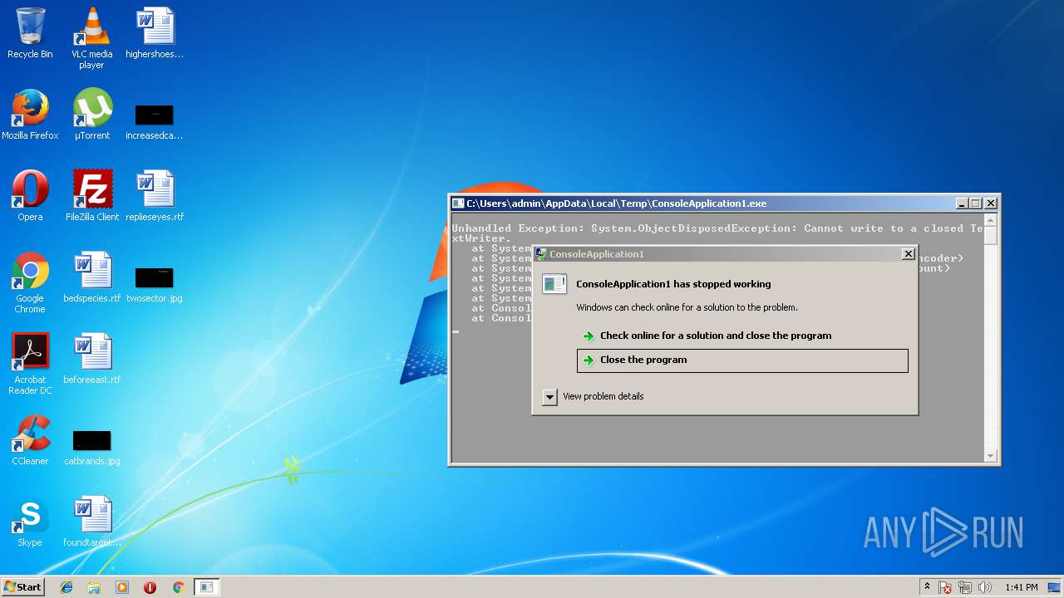Launch the Mozilla Firefox desktop shortcut
The image size is (1064, 598).
pyautogui.click(x=30, y=115)
